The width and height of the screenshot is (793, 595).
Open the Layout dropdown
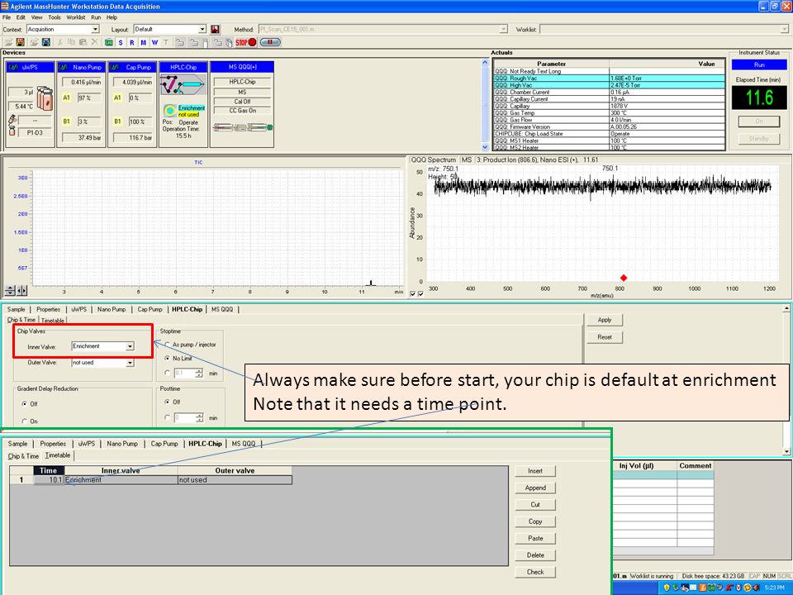pos(202,30)
